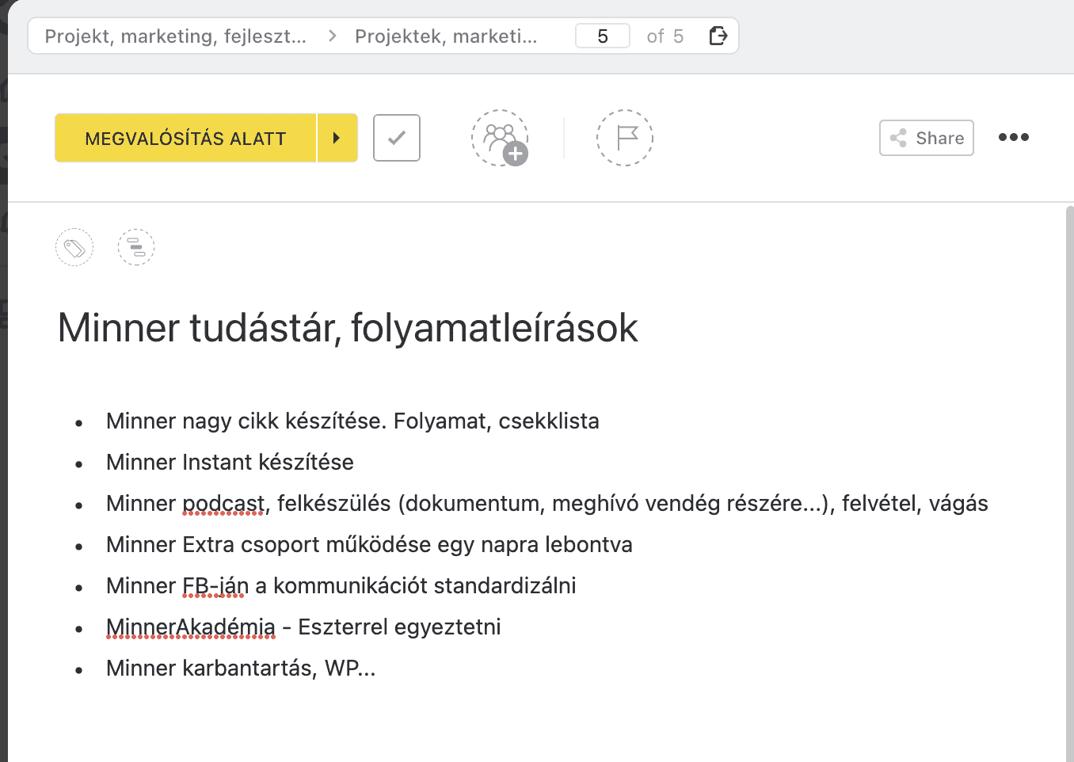Viewport: 1074px width, 762px height.
Task: Click the flag icon to set deadline
Action: click(625, 138)
